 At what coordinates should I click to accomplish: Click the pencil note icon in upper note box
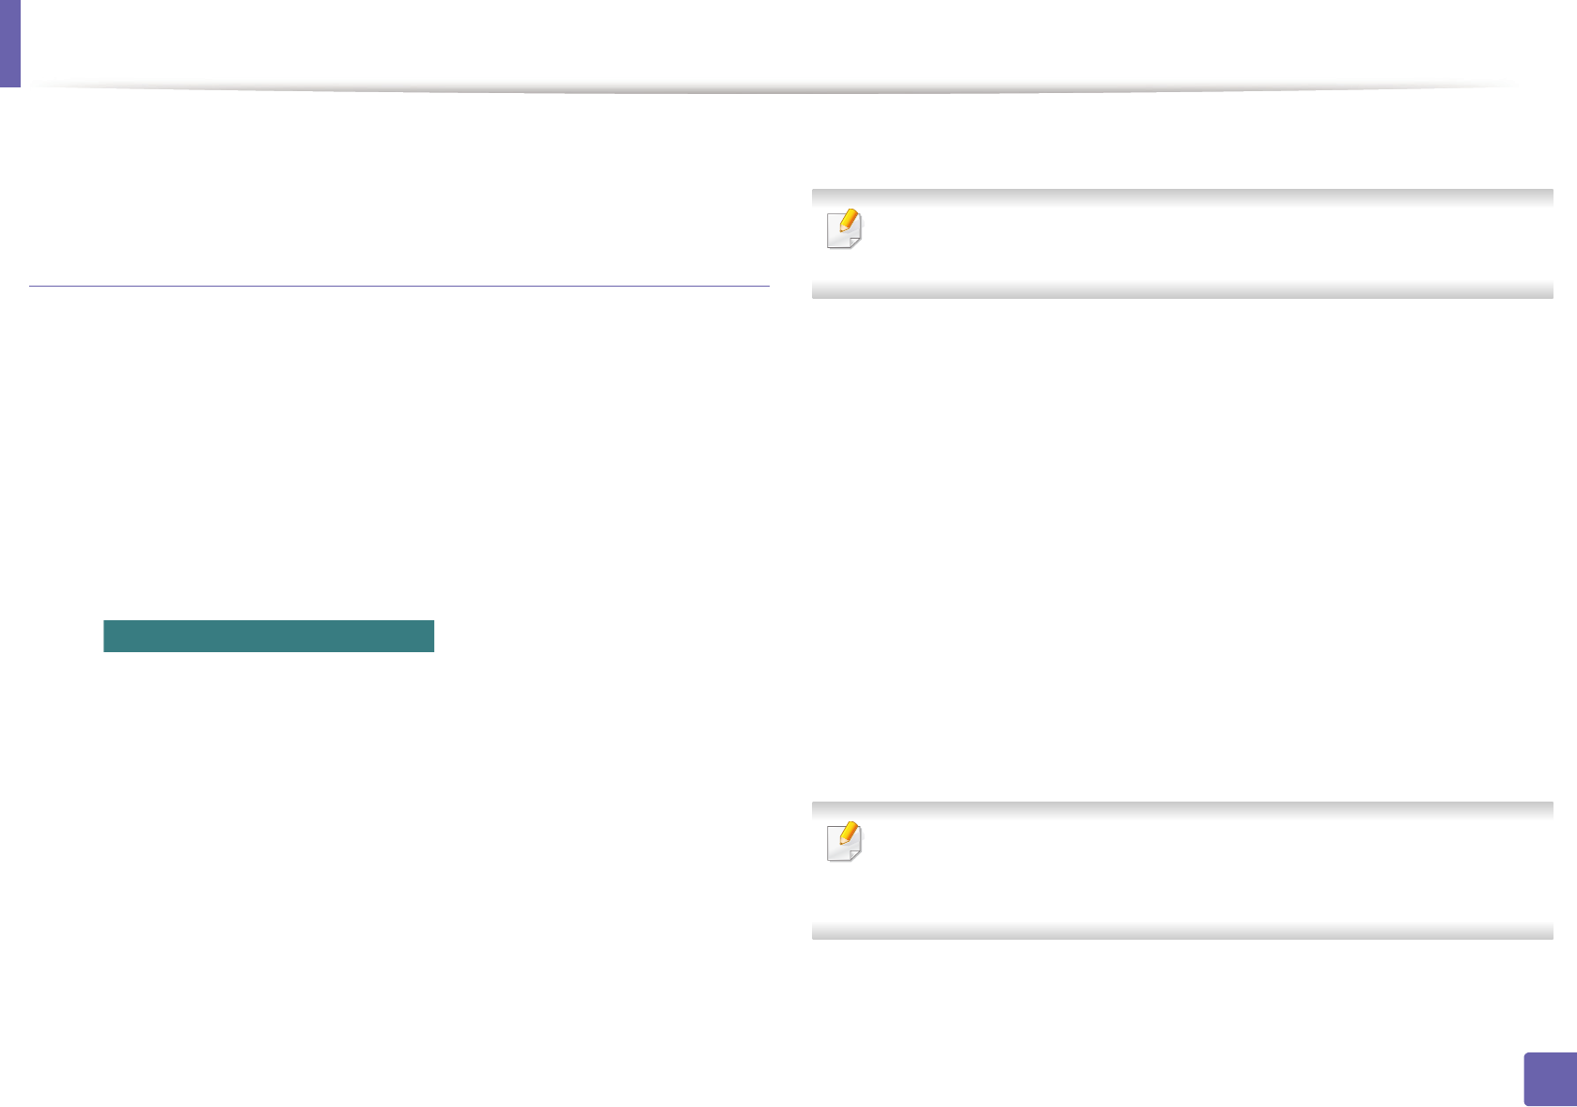tap(844, 229)
